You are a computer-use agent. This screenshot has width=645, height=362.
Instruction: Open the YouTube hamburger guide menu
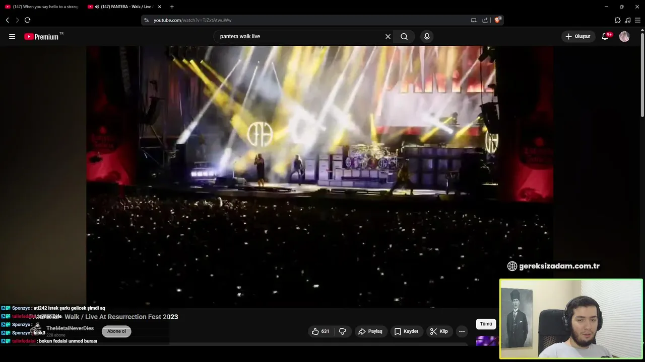tap(12, 36)
